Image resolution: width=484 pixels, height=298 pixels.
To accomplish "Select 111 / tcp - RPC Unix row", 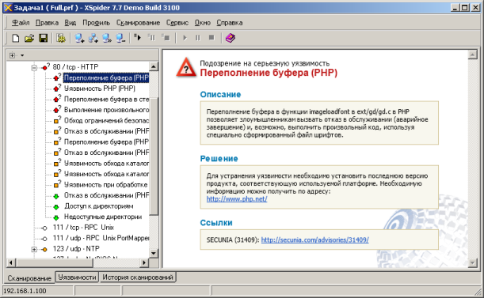I will pyautogui.click(x=83, y=228).
